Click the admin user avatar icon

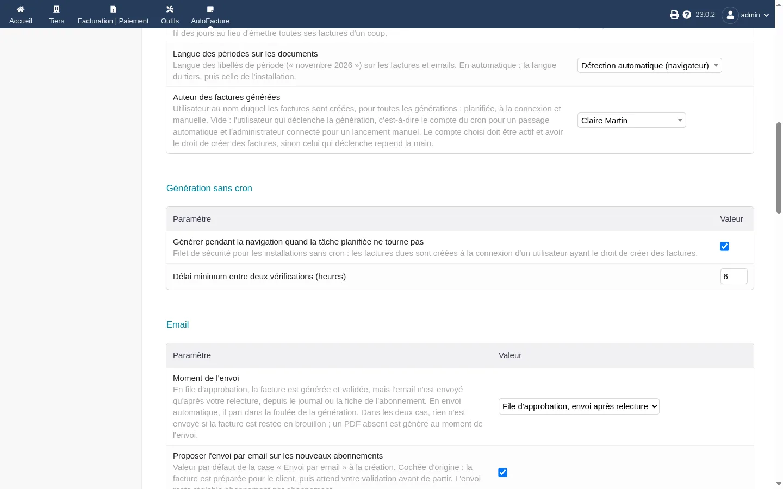coord(730,15)
